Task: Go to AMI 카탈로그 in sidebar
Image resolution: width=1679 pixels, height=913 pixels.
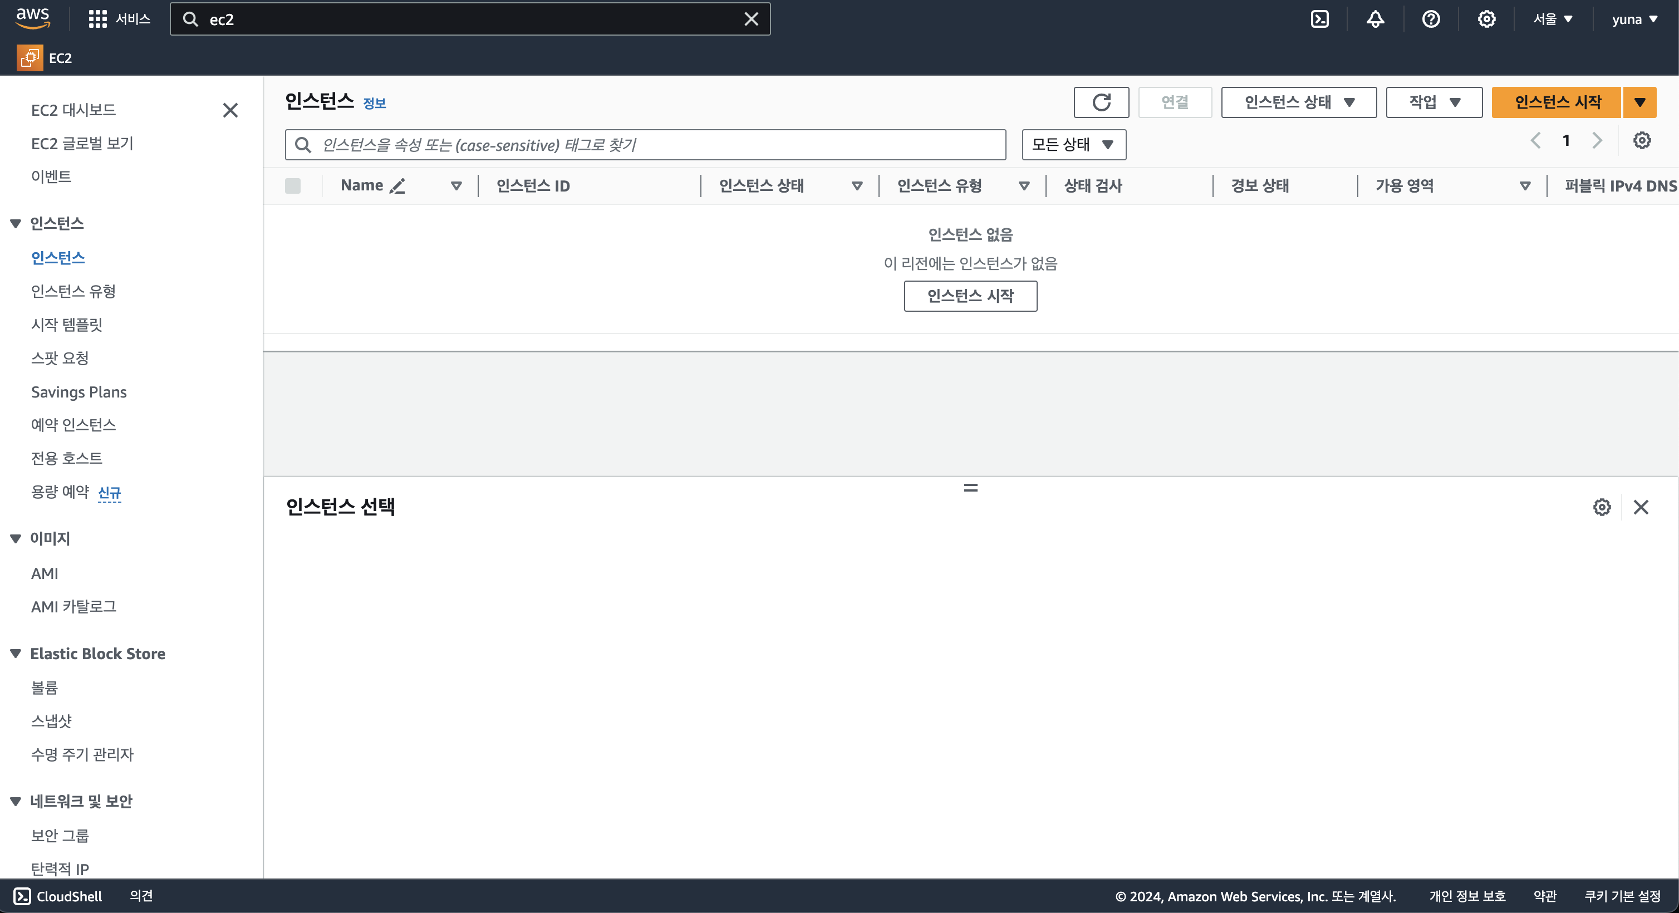Action: coord(73,606)
